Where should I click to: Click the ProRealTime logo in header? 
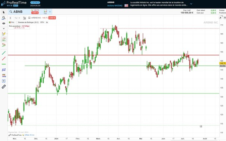point(14,4)
